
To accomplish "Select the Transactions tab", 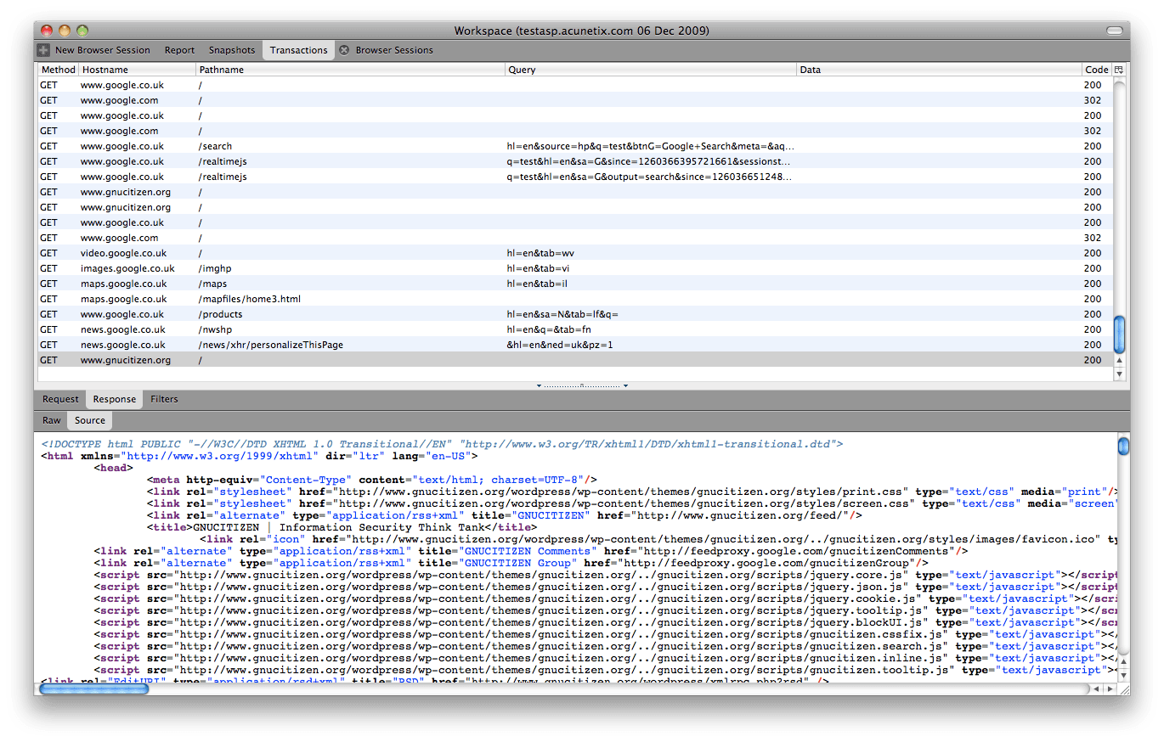I will pos(299,50).
